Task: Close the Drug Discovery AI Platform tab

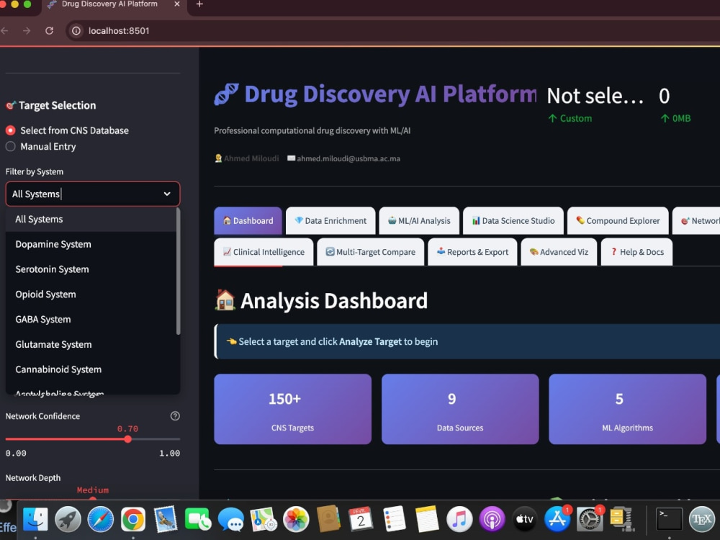Action: coord(177,4)
